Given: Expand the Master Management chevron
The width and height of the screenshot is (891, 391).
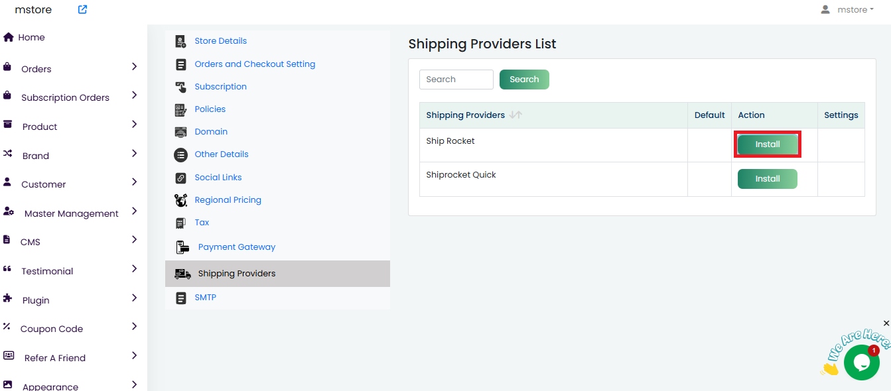Looking at the screenshot, I should (134, 211).
